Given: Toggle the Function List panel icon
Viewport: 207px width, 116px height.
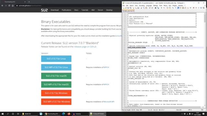Looking at the screenshot, I should (x=185, y=8).
